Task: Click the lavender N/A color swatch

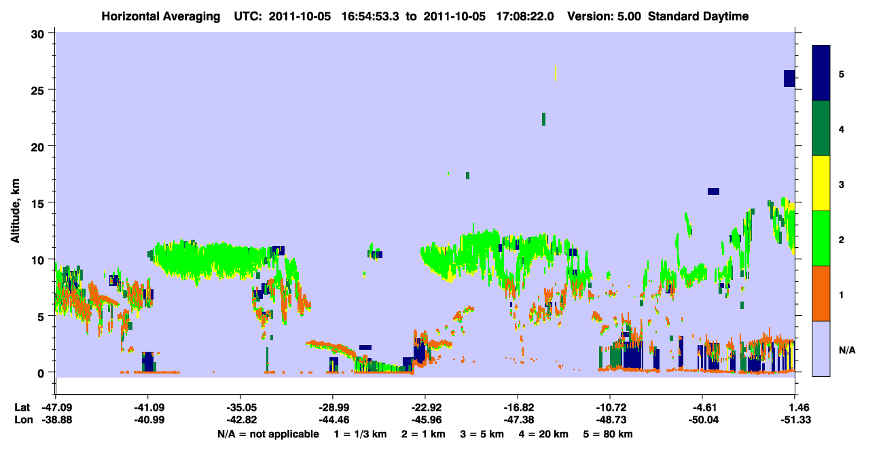Action: point(821,348)
